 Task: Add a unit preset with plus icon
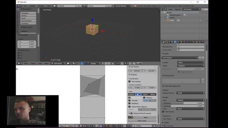coord(200,58)
